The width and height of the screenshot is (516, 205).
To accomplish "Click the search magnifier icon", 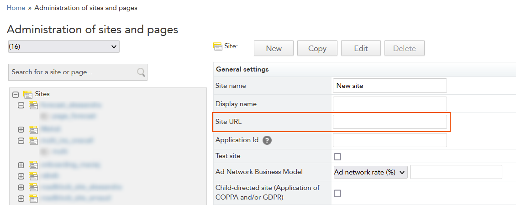I will click(141, 72).
